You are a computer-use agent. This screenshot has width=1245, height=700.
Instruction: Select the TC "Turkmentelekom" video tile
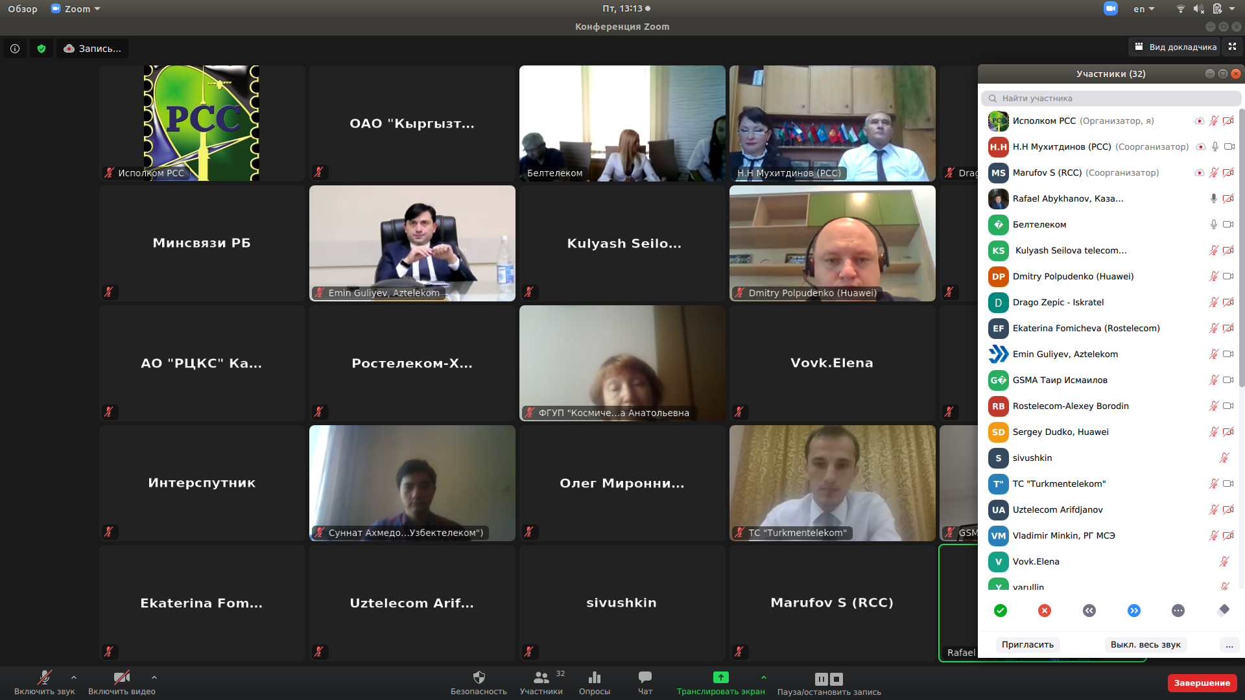pos(833,483)
